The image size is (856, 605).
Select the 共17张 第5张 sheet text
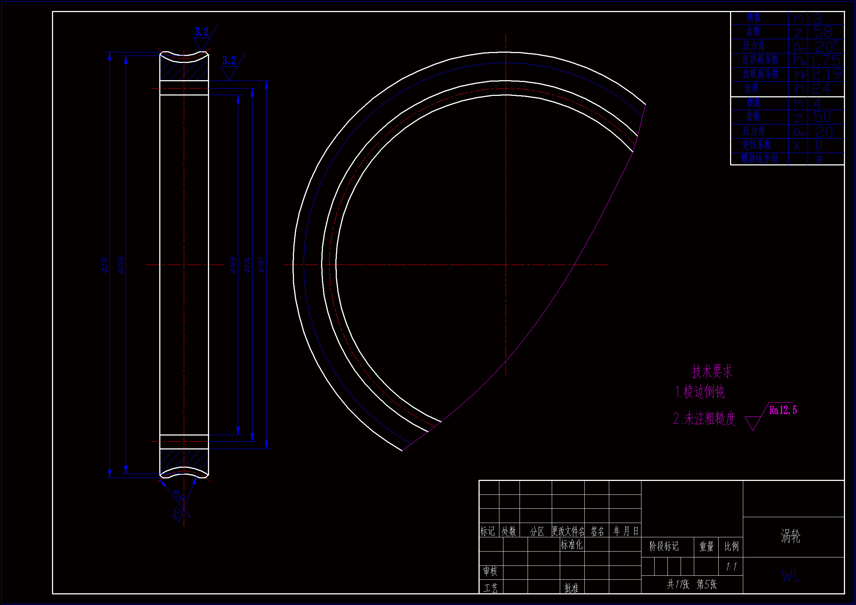coord(692,584)
